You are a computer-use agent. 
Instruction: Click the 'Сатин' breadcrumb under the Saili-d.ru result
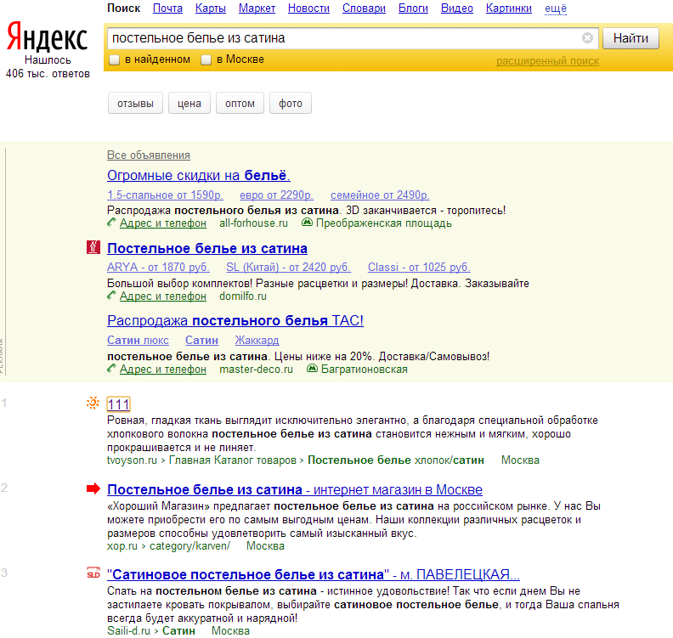point(178,631)
